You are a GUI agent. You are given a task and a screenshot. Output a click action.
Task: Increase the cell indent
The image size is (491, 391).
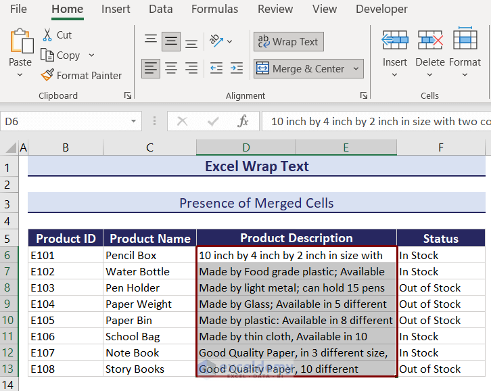click(237, 68)
